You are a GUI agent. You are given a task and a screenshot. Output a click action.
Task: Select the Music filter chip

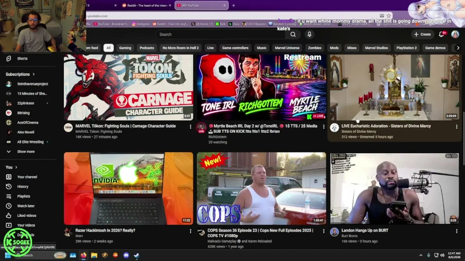coord(262,48)
